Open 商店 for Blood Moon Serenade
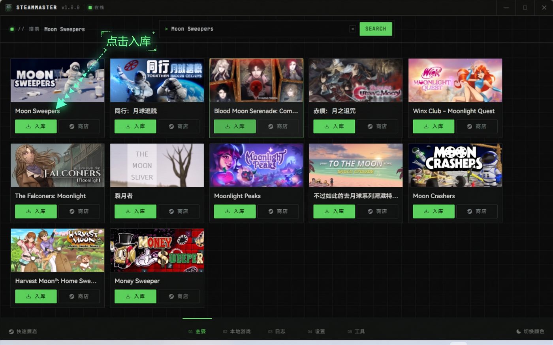Screen dimensions: 553x345 [278, 127]
